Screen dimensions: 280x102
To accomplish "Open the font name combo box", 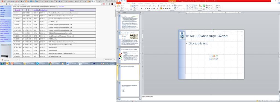I will pyautogui.click(x=145, y=6).
